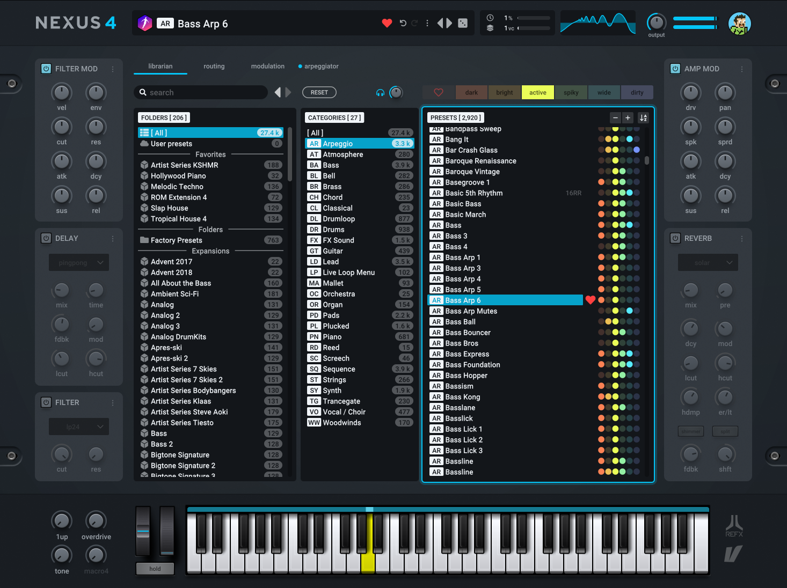Click the red favorite heart in the header
The height and width of the screenshot is (588, 787).
pos(387,24)
